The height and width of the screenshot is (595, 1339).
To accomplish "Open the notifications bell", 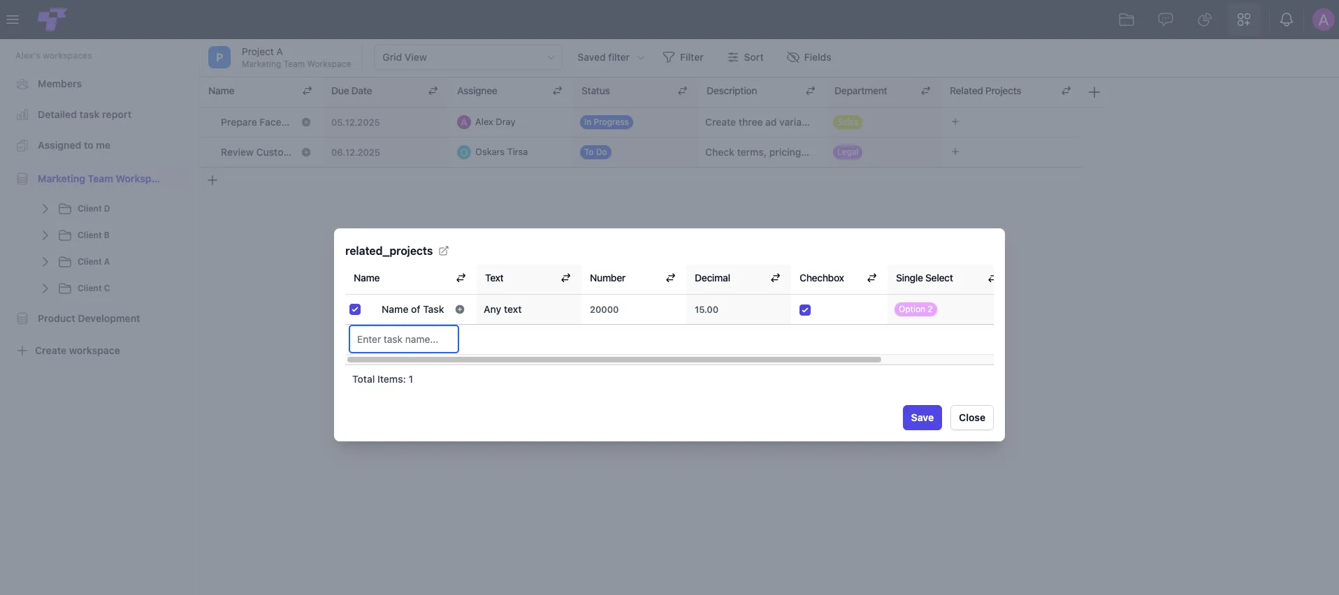I will point(1287,20).
